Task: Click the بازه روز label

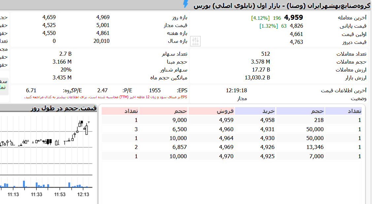Action: pyautogui.click(x=180, y=17)
